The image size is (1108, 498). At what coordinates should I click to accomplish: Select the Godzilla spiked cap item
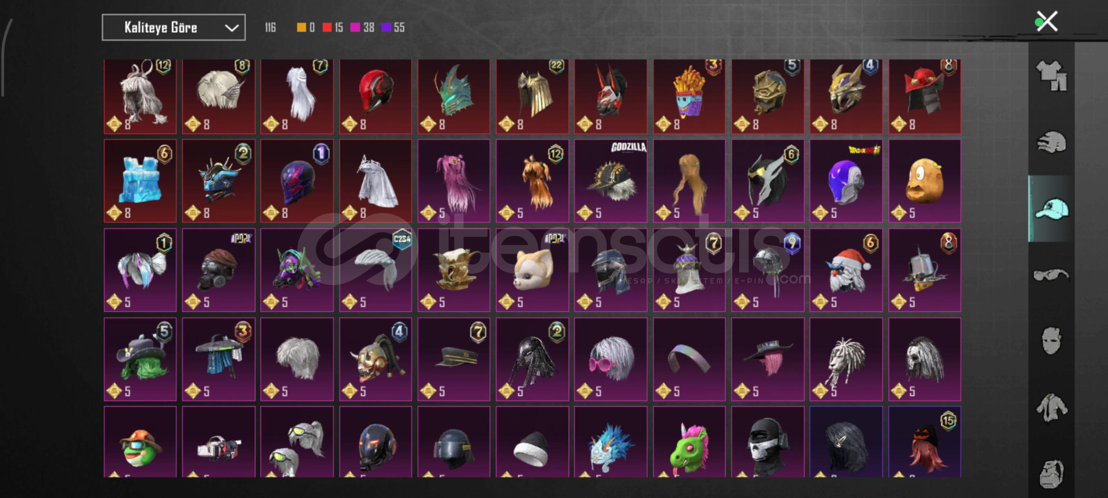point(611,181)
